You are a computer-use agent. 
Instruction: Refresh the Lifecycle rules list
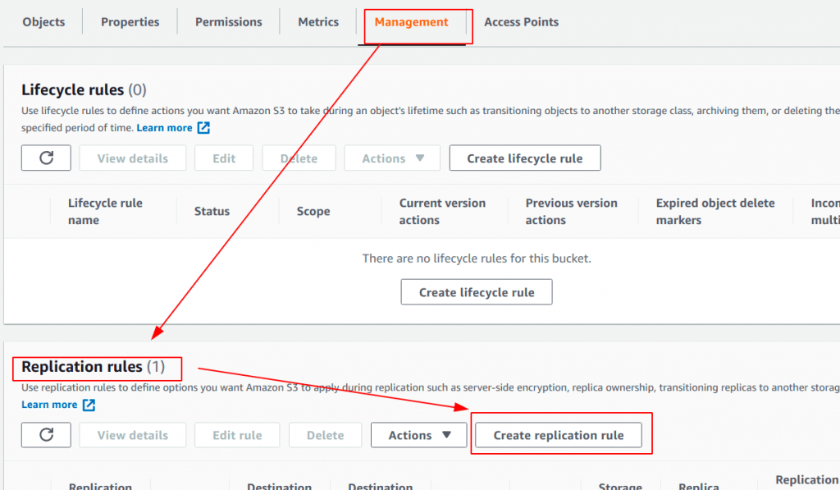46,158
